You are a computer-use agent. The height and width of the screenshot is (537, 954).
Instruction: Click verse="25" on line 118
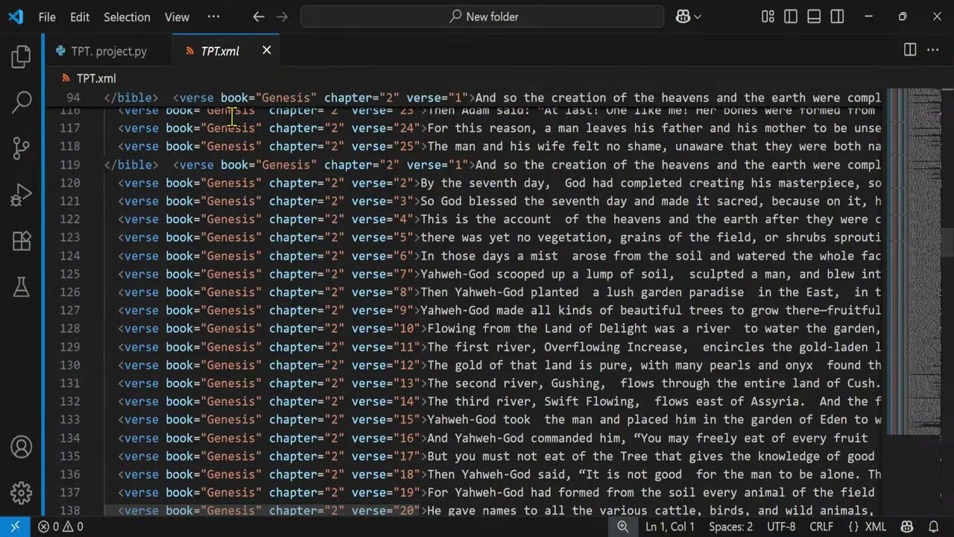coord(385,146)
